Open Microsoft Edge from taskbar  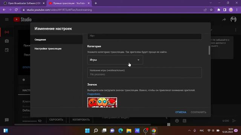pos(120,130)
